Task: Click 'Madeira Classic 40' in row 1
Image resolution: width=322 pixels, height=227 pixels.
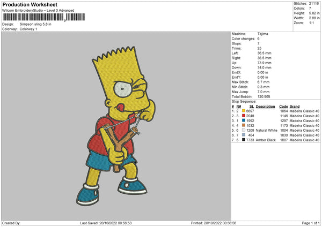Action: tap(304, 111)
